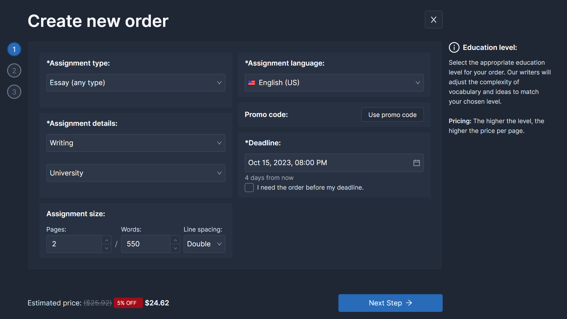Open the 'English (US)' language dropdown
The width and height of the screenshot is (567, 319).
[x=334, y=83]
